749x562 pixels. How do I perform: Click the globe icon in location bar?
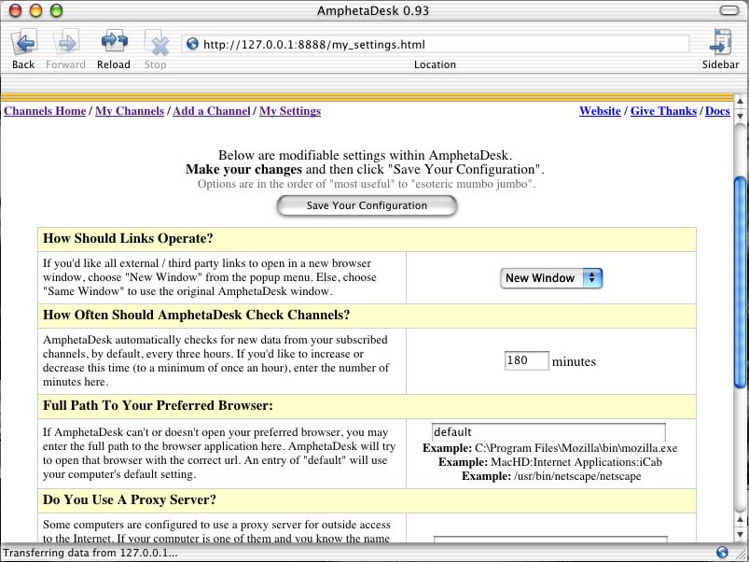click(192, 44)
